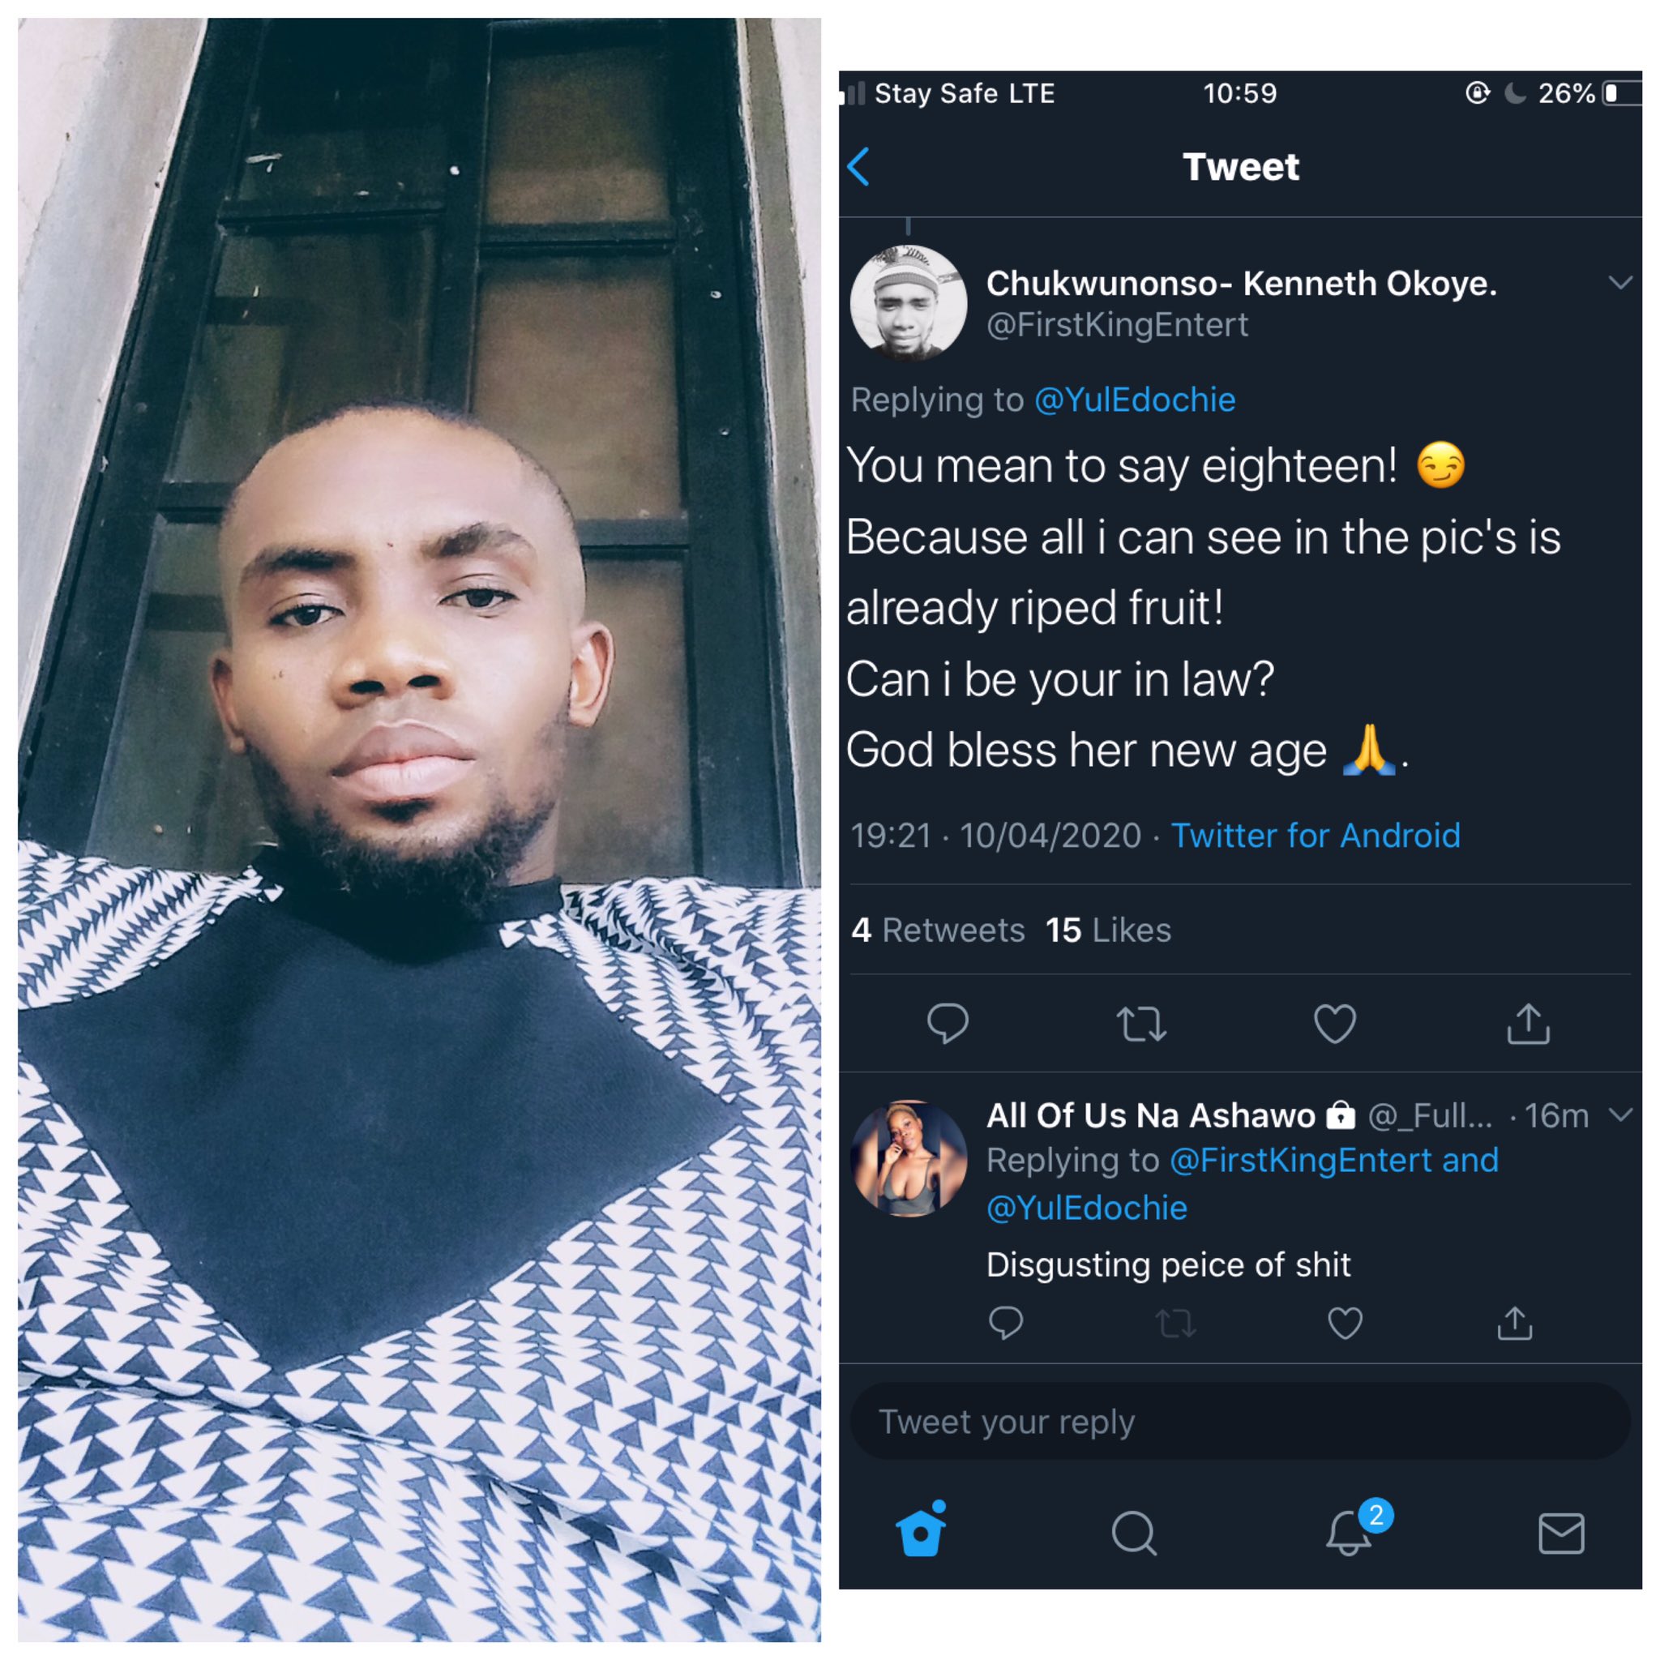
Task: Reply to the main tweet via comment icon
Action: click(948, 1024)
